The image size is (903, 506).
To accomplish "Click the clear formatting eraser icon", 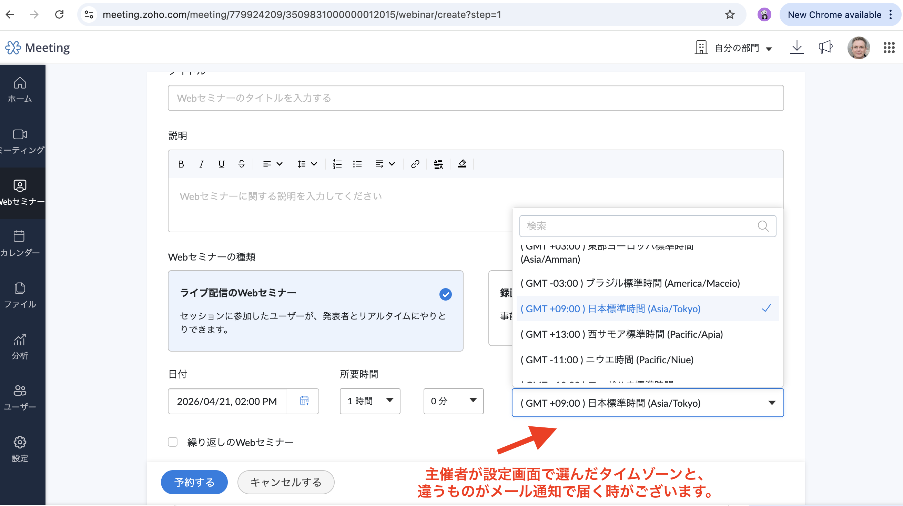I will [x=462, y=164].
